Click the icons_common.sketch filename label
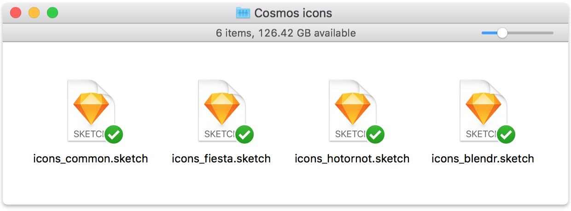The image size is (571, 211). coord(91,159)
